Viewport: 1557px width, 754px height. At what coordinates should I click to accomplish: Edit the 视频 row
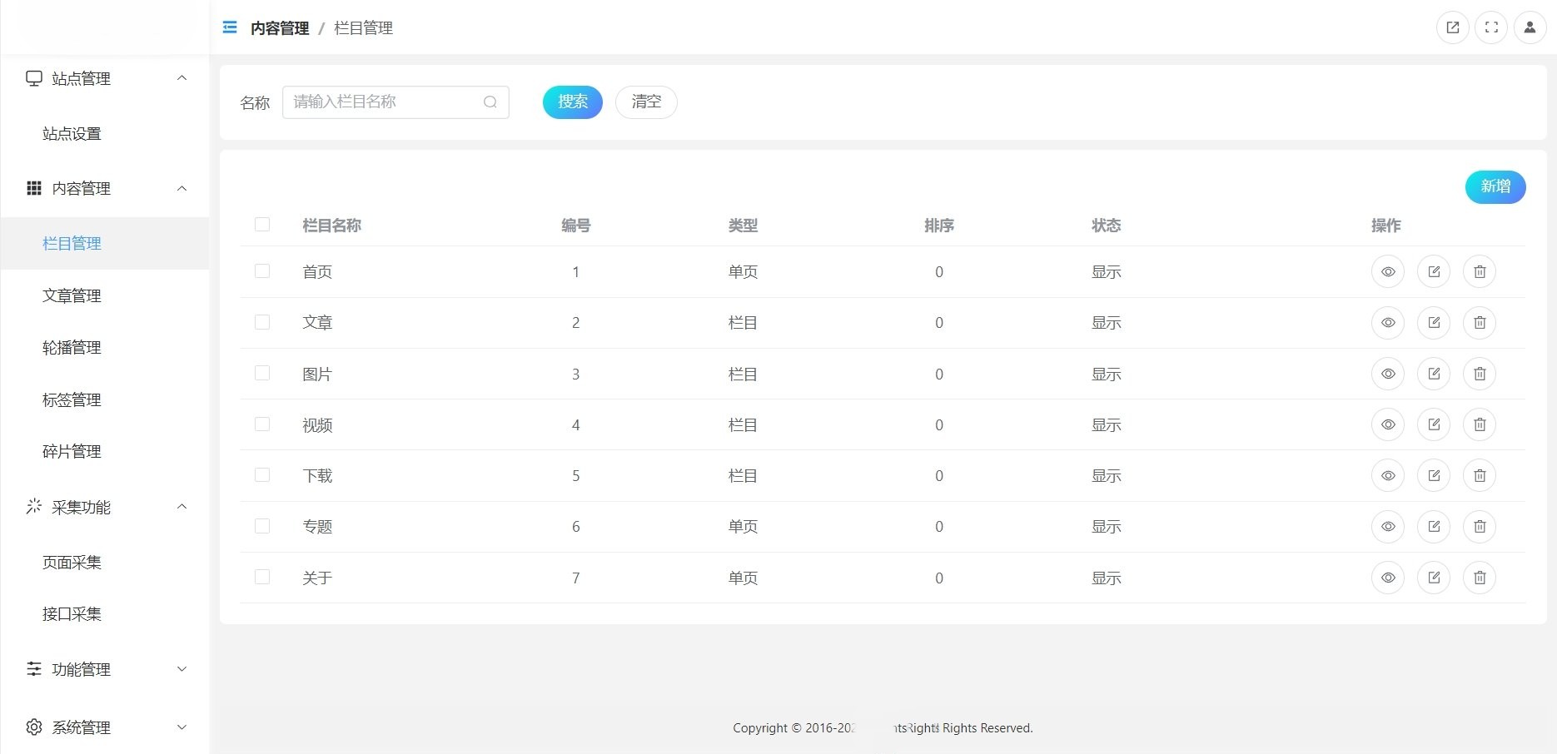coord(1434,424)
